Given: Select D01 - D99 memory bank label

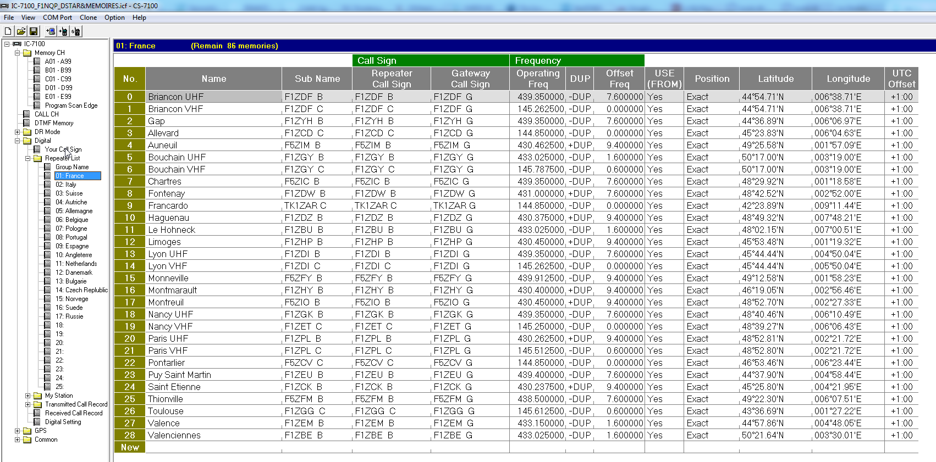Looking at the screenshot, I should pos(58,88).
